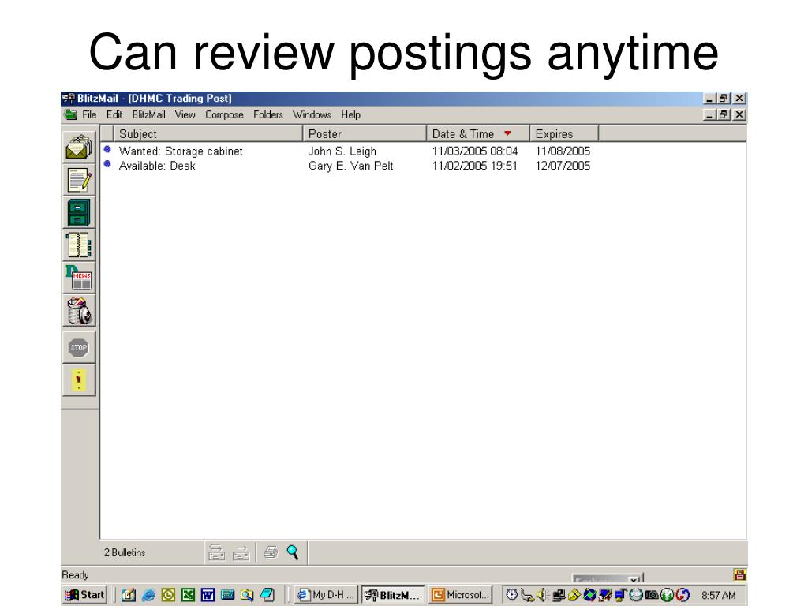Open the trash can icon

pos(79,311)
